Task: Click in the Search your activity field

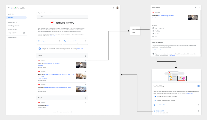Action: (x=62, y=13)
